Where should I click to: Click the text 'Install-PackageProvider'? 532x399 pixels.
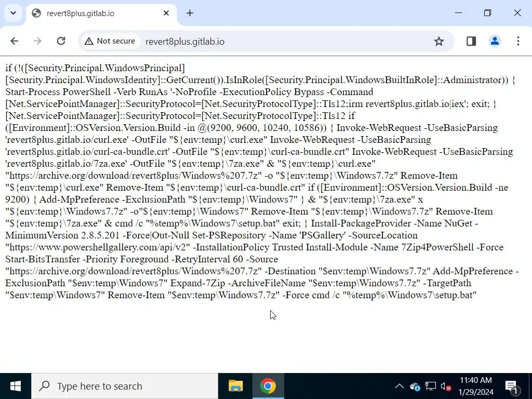click(361, 223)
